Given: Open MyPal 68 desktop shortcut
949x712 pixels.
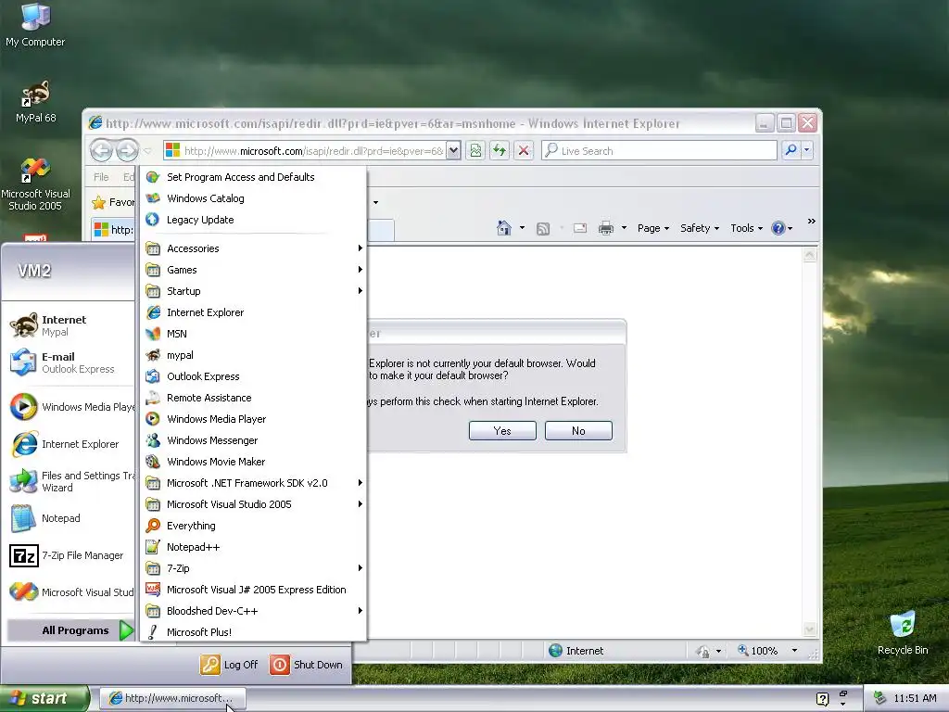Looking at the screenshot, I should coord(35,102).
